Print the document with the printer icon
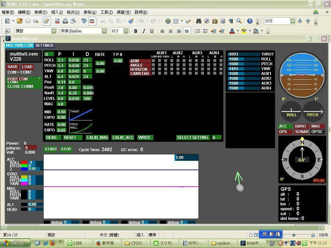 [x=65, y=21]
